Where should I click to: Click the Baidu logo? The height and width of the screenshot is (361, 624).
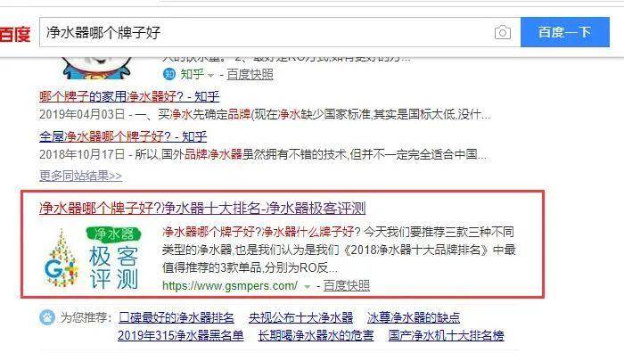pos(15,34)
